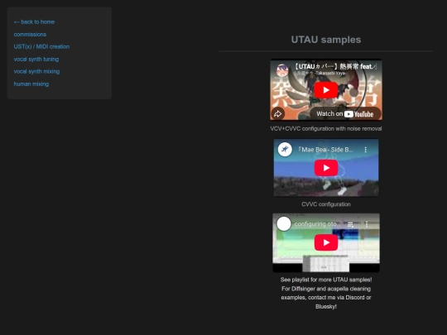Screen dimensions: 447x335
Task: Open the commissions link
Action: (x=30, y=35)
